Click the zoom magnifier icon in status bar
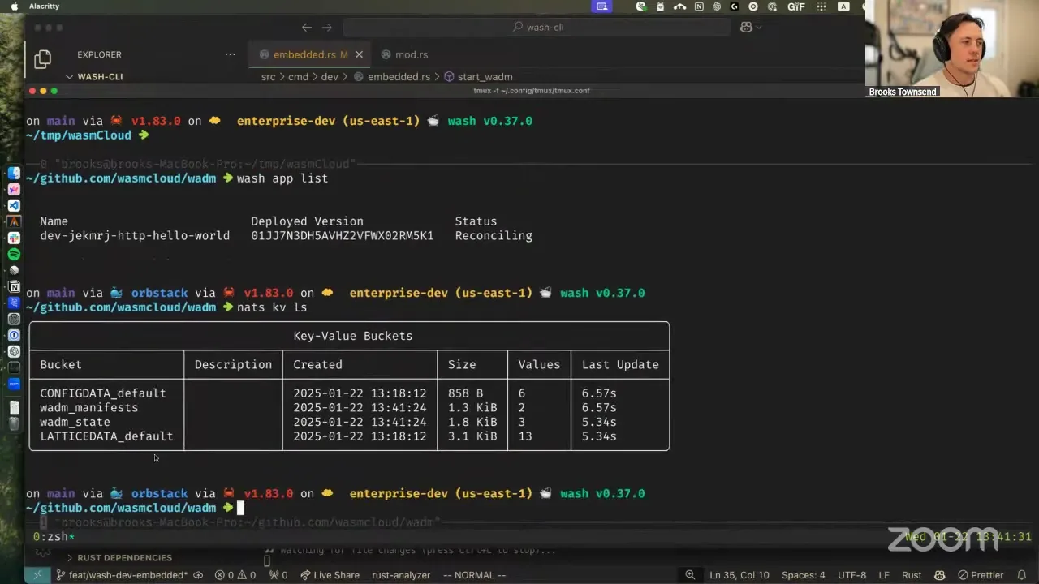The image size is (1039, 584). [690, 575]
